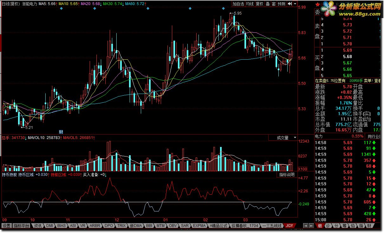Select the TRIX indicator tab
Image resolution: width=384 pixels, height=233 pixels.
click(121, 226)
